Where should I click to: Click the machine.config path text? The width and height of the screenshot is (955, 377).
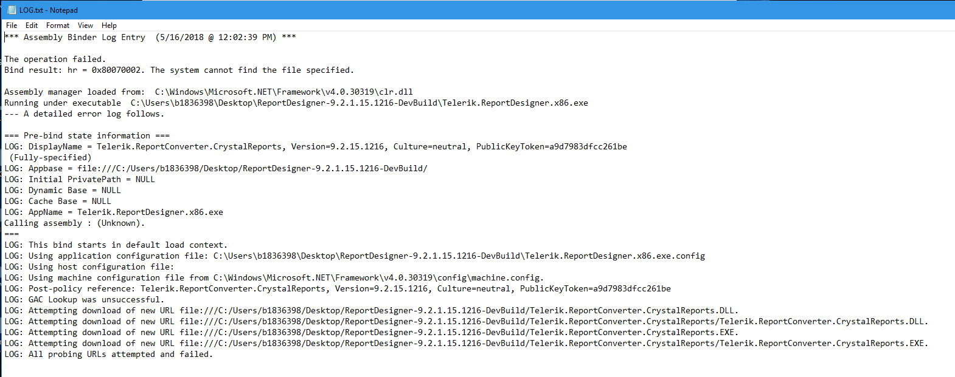[378, 278]
